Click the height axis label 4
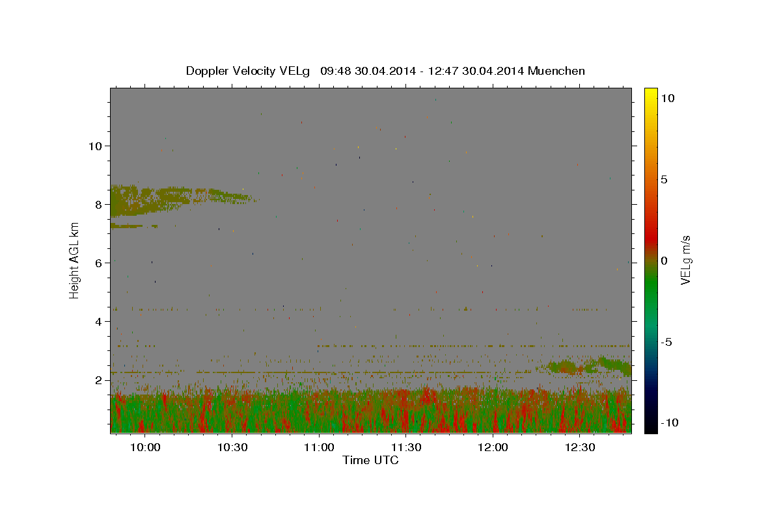 (99, 321)
